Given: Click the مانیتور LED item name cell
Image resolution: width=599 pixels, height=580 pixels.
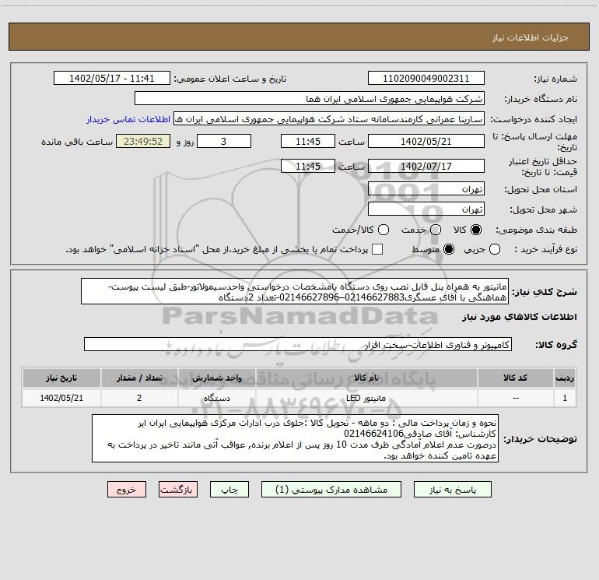Looking at the screenshot, I should [366, 398].
